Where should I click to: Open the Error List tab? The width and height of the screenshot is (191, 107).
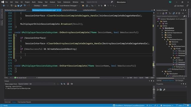(7, 102)
